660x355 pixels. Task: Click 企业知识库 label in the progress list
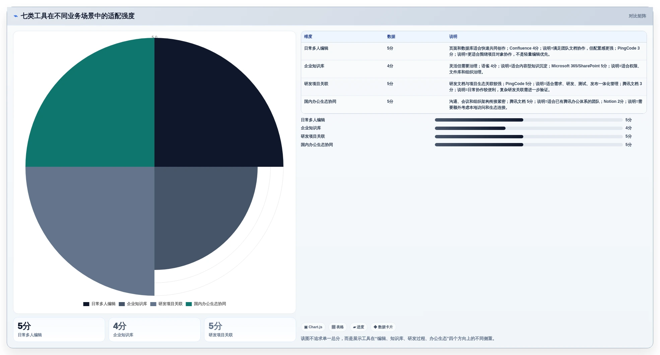point(311,128)
